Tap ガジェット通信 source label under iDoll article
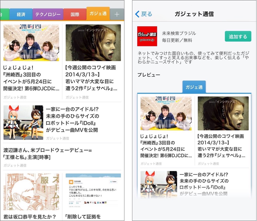257x221 pixels. click(58, 138)
